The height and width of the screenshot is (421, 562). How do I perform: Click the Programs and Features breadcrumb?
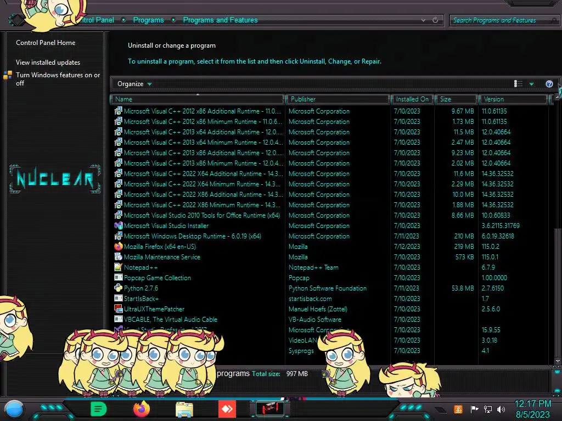click(x=220, y=20)
